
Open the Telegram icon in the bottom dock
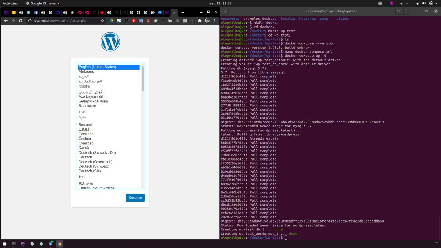(x=51, y=244)
